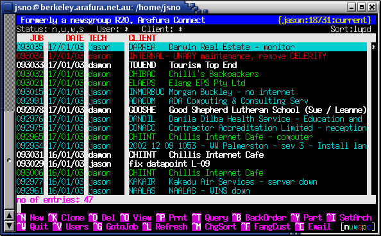Click the ^N New shortcut key

pos(30,217)
